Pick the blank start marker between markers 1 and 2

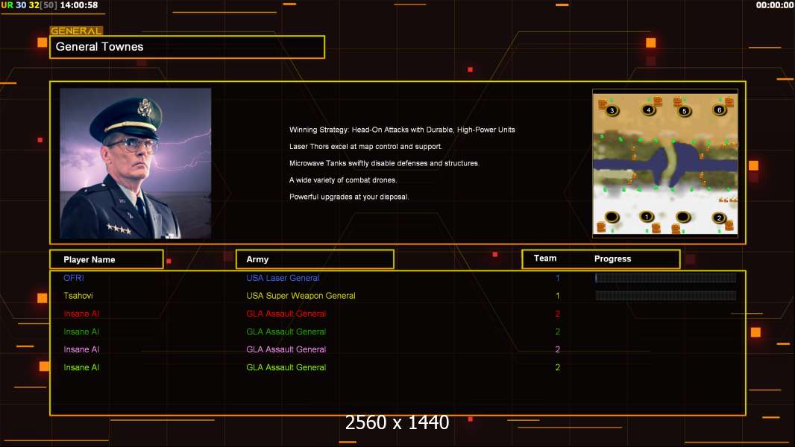tap(683, 218)
